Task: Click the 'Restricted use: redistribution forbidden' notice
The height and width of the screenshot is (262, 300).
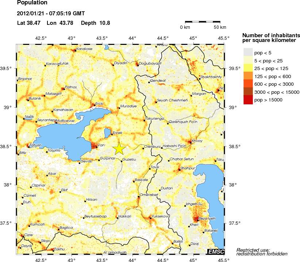Action: pos(262,252)
